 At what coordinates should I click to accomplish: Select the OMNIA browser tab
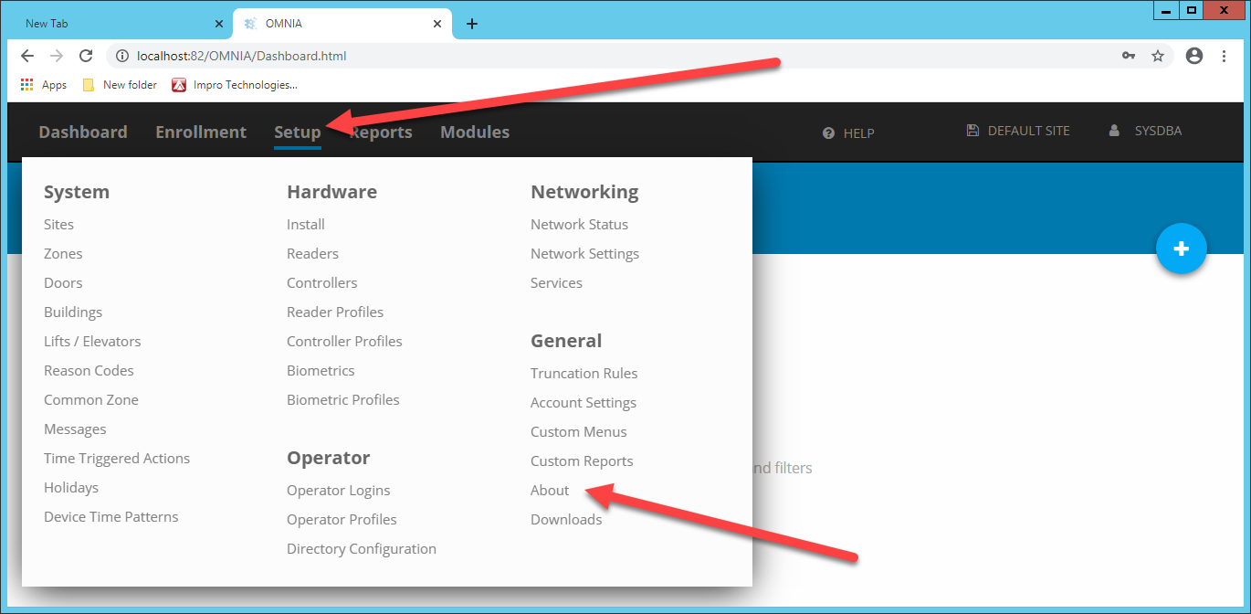click(342, 24)
